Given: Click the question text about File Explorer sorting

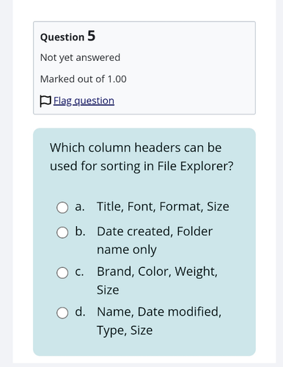Looking at the screenshot, I should (x=141, y=157).
